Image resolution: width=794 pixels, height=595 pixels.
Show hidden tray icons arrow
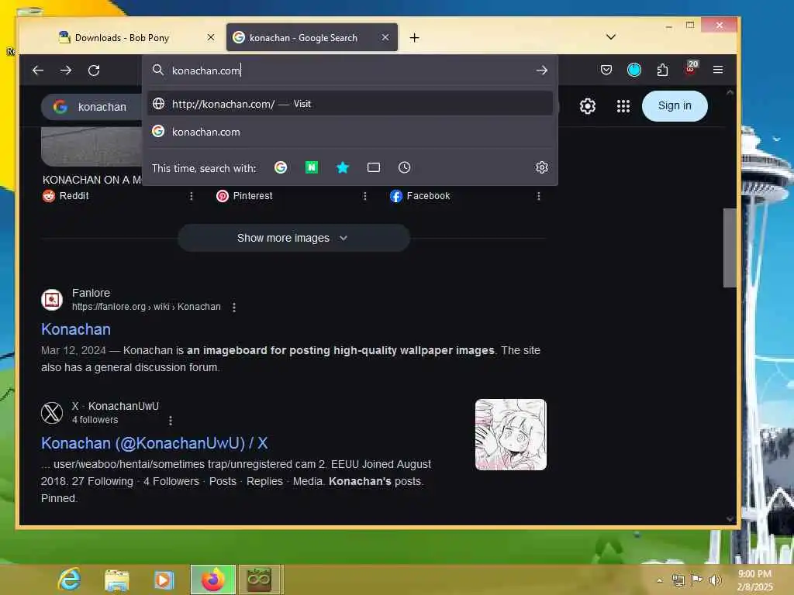(x=659, y=580)
